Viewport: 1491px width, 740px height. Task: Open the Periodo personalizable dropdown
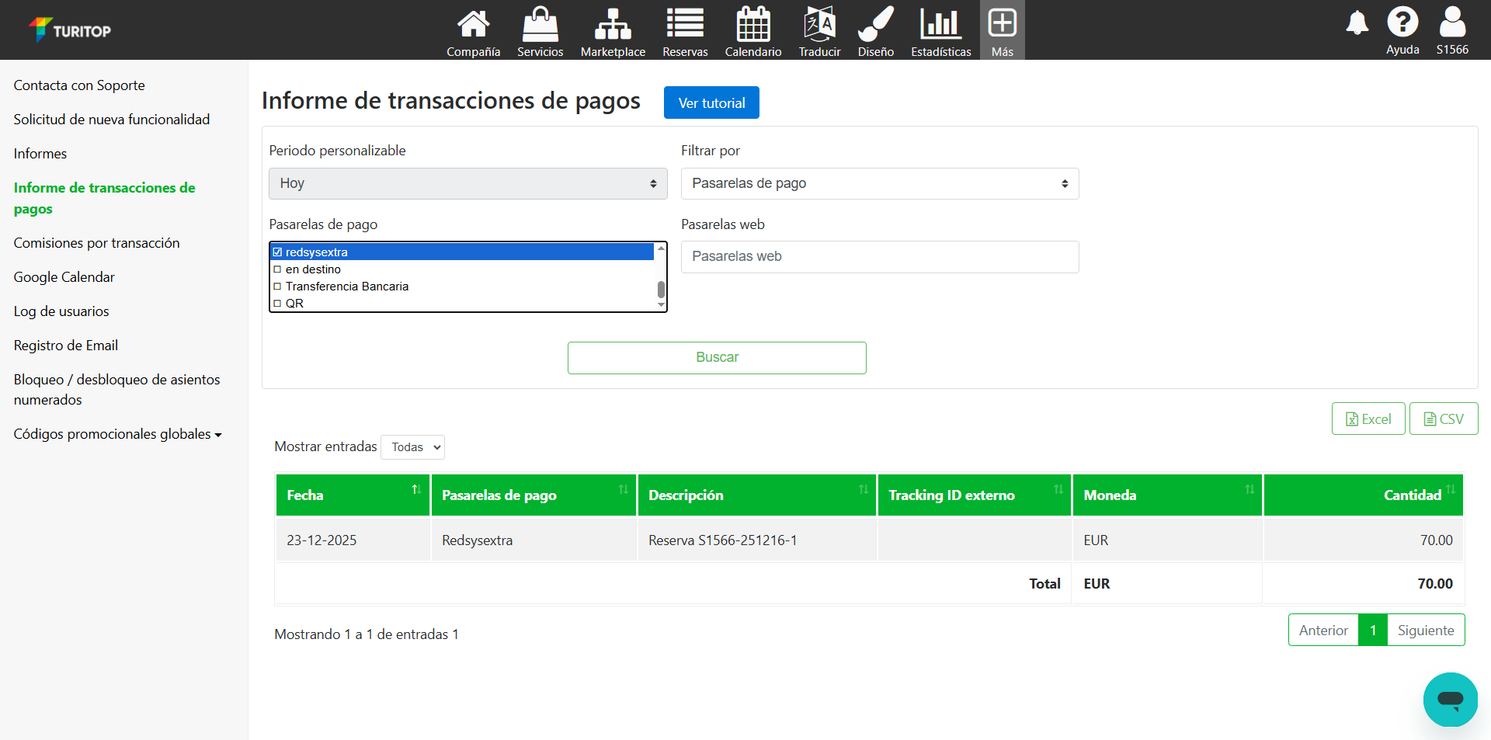[467, 183]
